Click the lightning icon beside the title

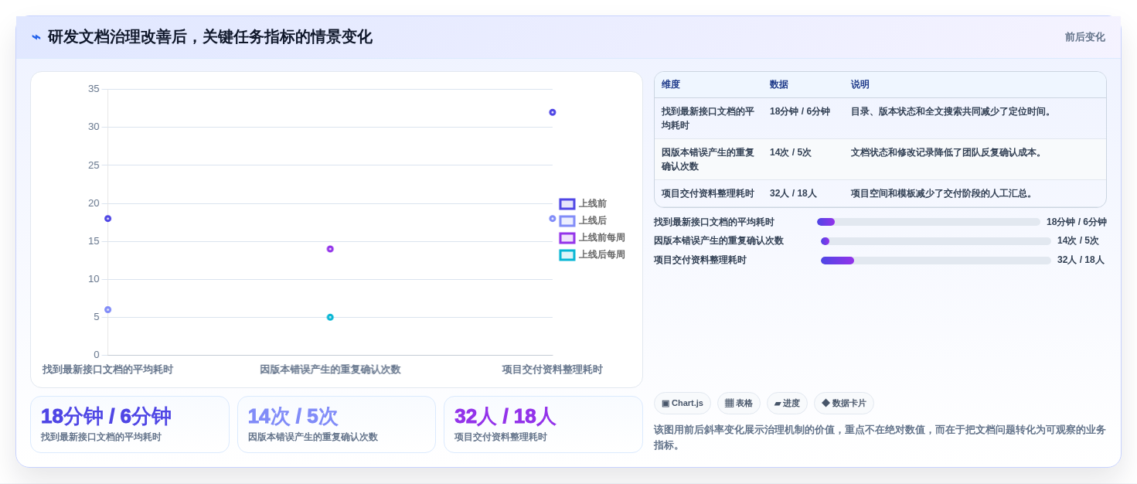click(x=36, y=37)
